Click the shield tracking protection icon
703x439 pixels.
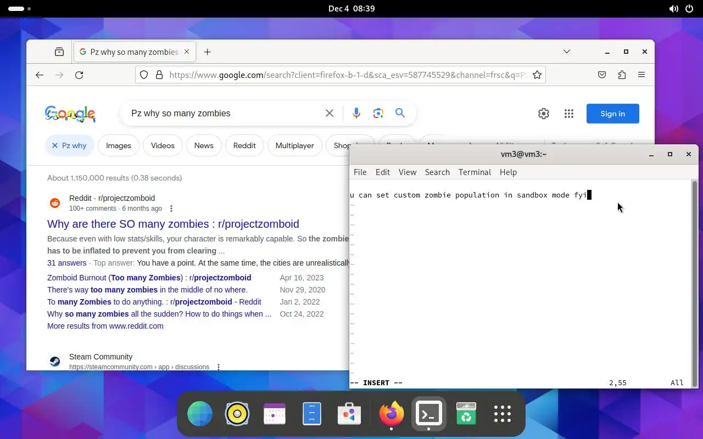tap(144, 75)
